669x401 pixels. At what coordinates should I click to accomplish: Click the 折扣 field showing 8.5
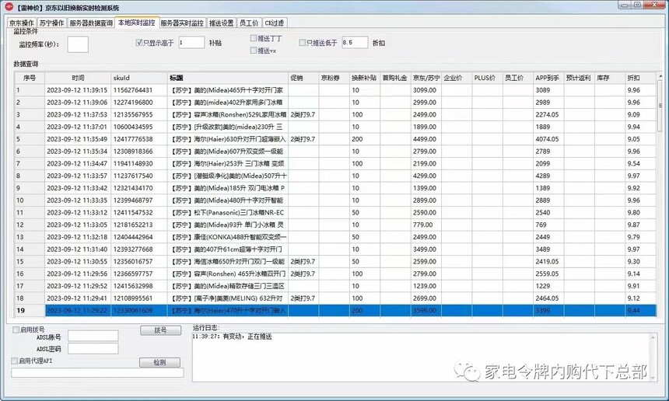click(355, 43)
